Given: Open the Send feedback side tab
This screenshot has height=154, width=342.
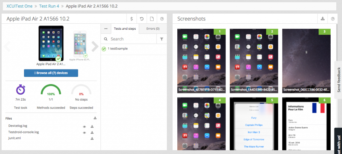Looking at the screenshot, I should point(338,80).
